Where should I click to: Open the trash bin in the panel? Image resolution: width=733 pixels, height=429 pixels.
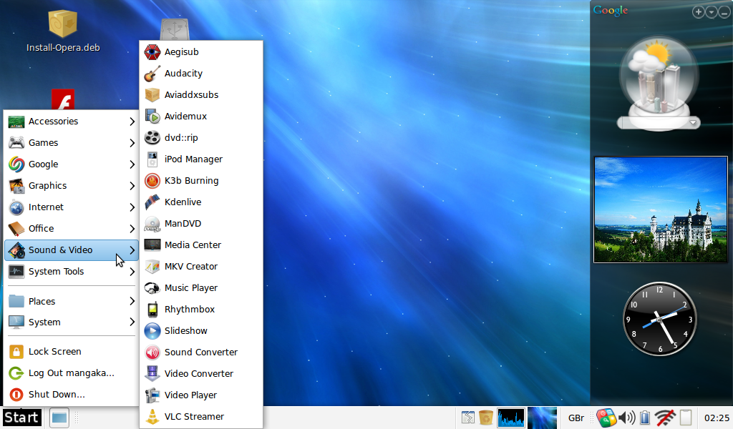(486, 418)
